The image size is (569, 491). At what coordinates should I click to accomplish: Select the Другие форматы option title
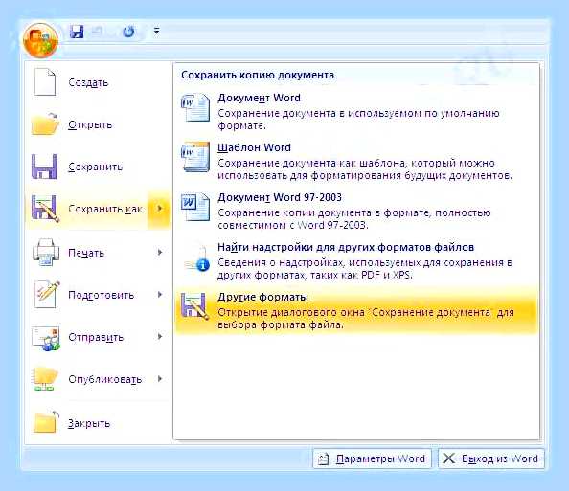coord(262,297)
